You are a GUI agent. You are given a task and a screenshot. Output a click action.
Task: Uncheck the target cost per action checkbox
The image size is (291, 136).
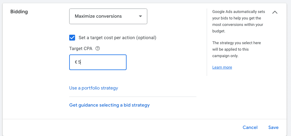(x=72, y=38)
